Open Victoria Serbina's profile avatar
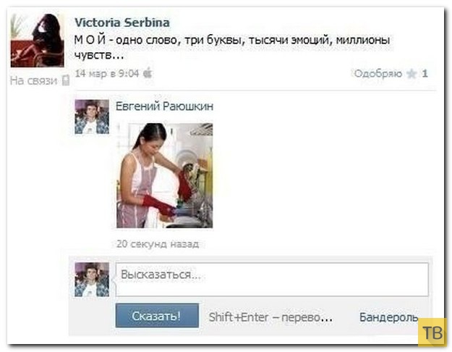 tap(38, 41)
